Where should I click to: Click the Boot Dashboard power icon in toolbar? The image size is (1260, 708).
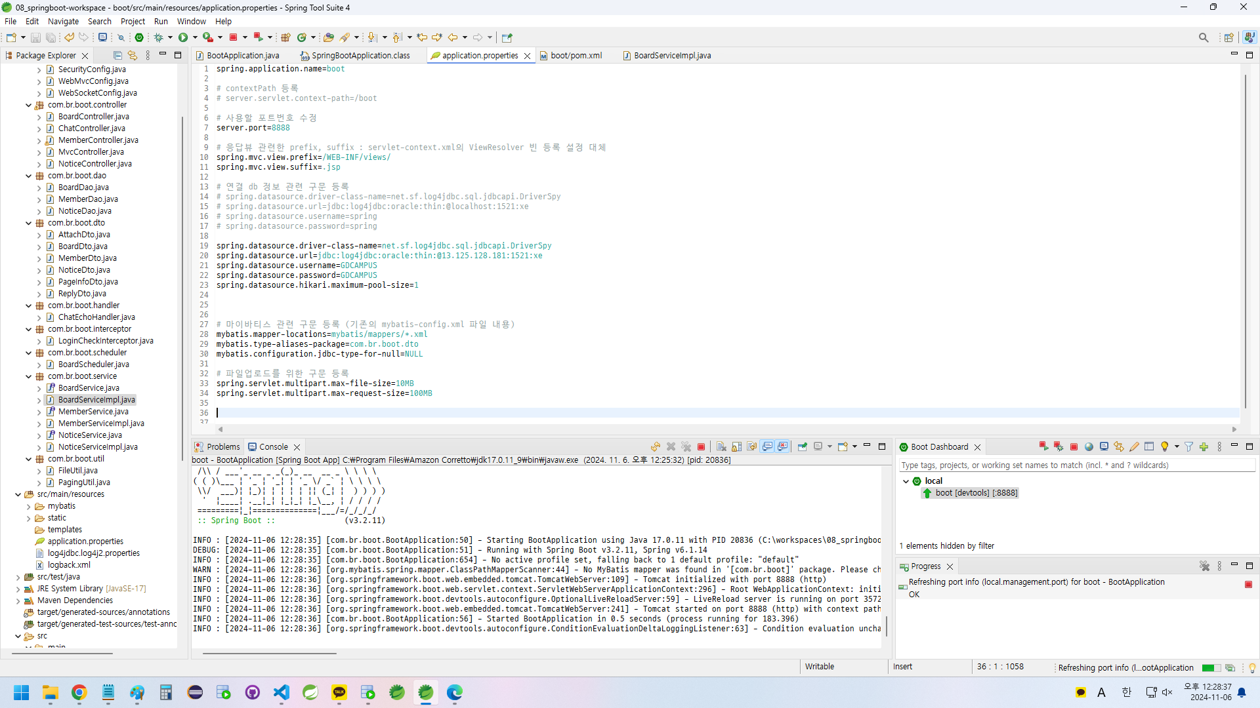click(x=139, y=37)
